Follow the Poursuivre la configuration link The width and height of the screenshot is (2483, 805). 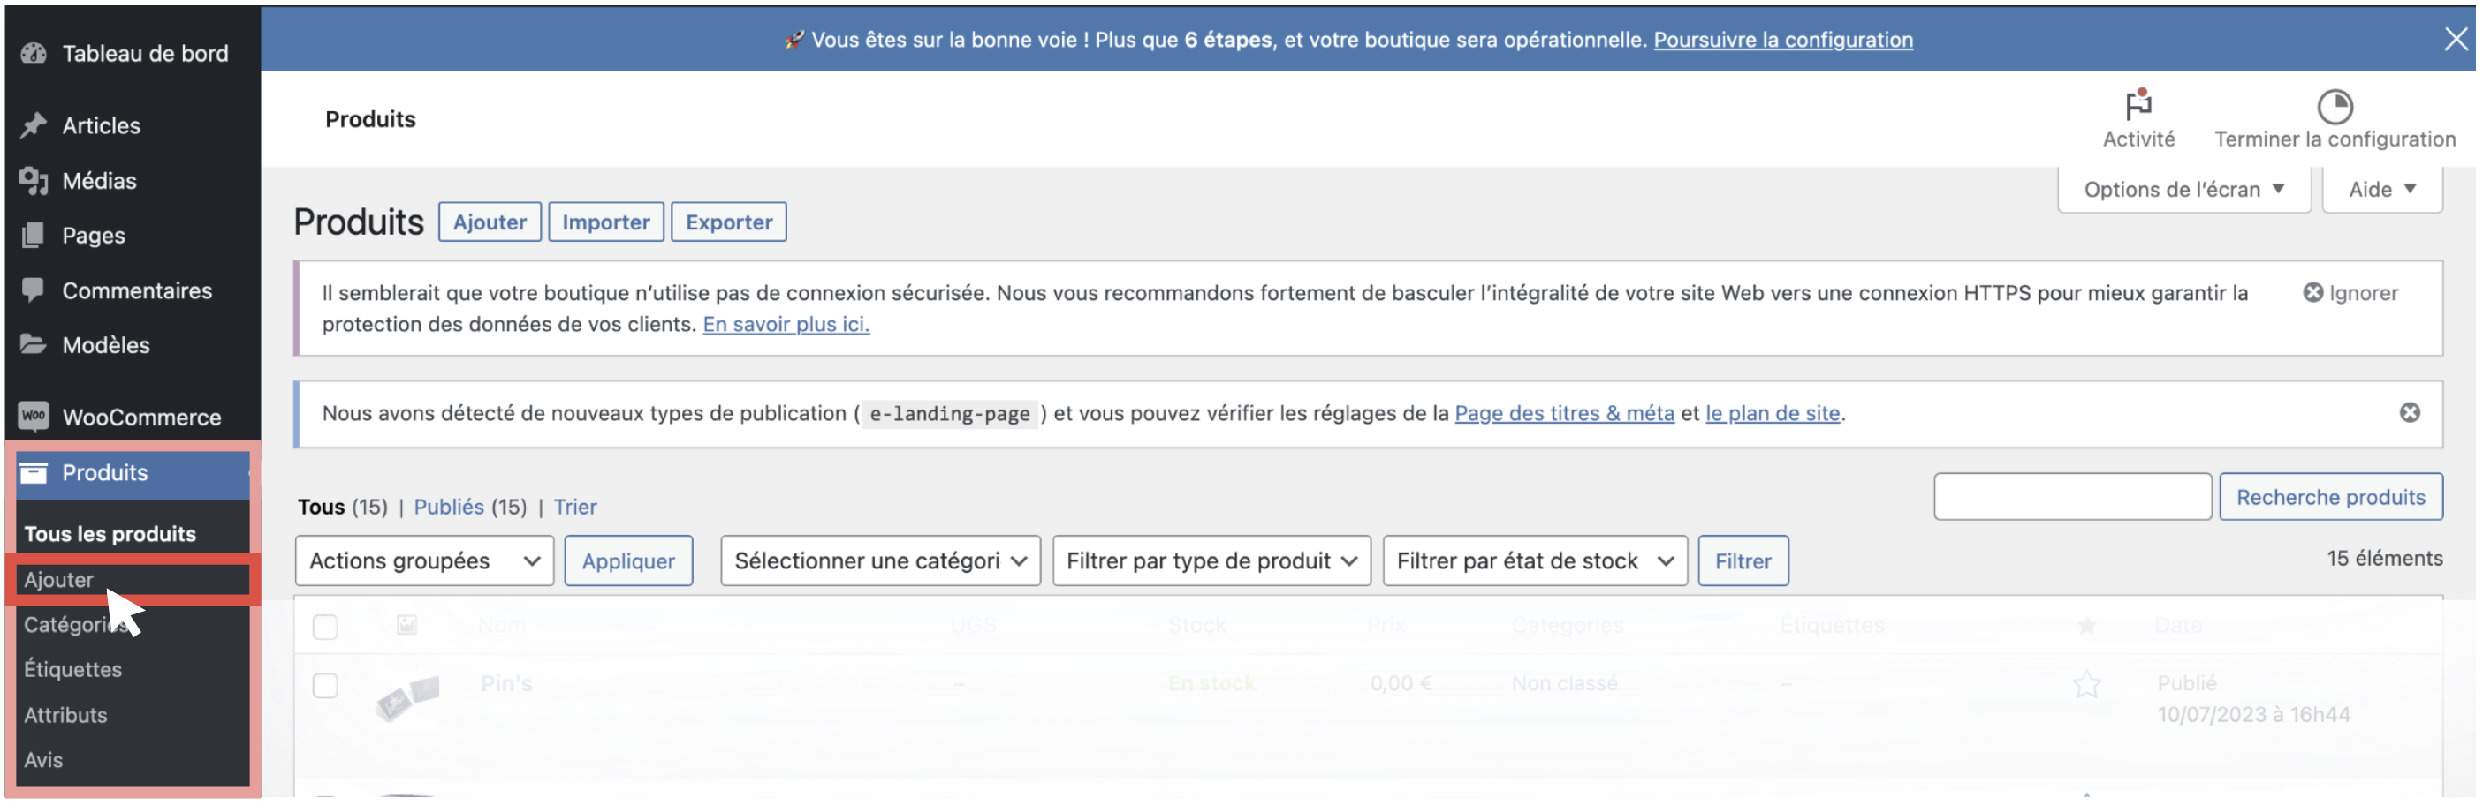[x=1782, y=40]
